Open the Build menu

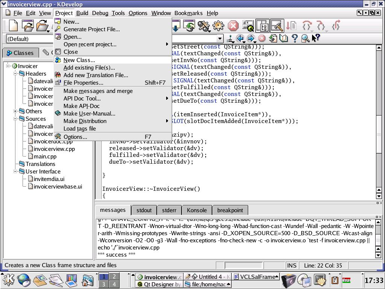tap(82, 13)
